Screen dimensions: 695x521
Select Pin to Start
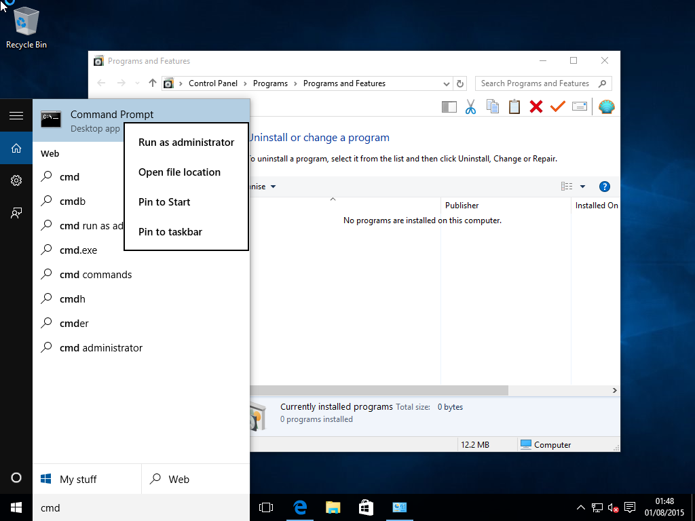pyautogui.click(x=186, y=201)
